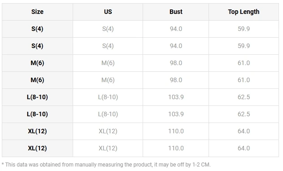The height and width of the screenshot is (171, 283).
Task: Click 59.9 top length in second S(4) row
Action: [244, 46]
